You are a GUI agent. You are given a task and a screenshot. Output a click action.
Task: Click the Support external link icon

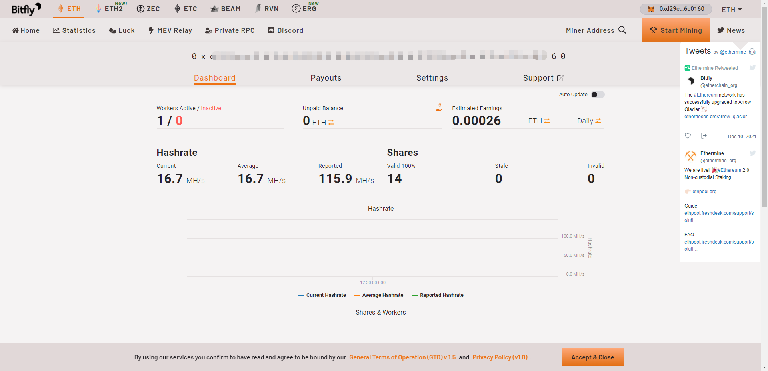click(560, 78)
